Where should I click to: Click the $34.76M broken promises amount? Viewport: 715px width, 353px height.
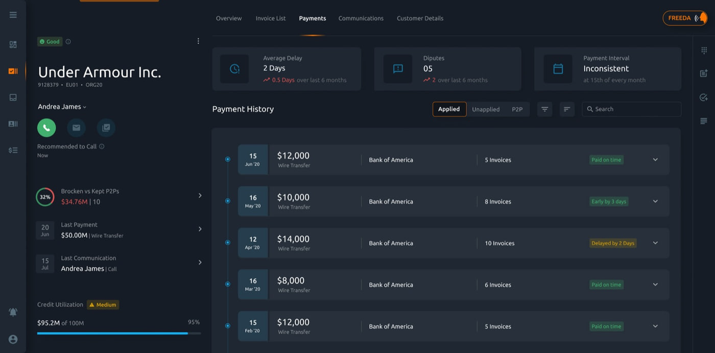coord(75,201)
